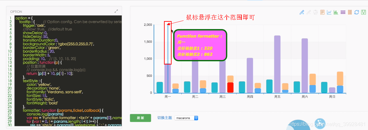Image resolution: width=368 pixels, height=130 pixels.
Task: Click the y-axis value 1,000
Action: tap(148, 59)
